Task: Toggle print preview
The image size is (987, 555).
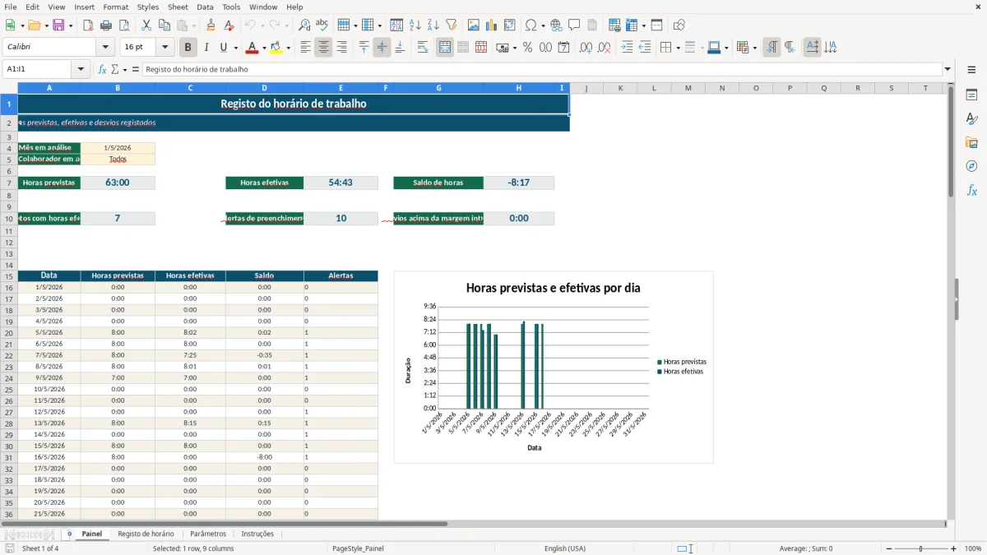Action: pyautogui.click(x=124, y=25)
